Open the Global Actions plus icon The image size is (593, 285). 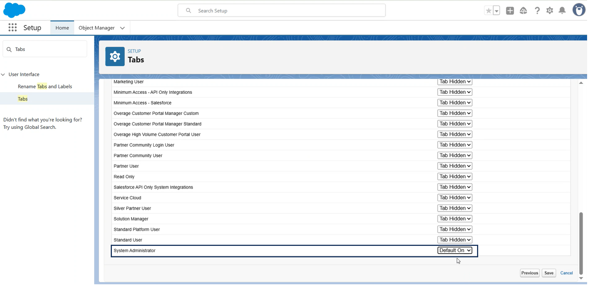click(x=510, y=11)
